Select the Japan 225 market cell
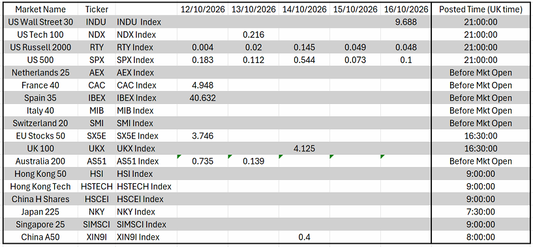Screen dimensions: 533x247 coord(40,212)
